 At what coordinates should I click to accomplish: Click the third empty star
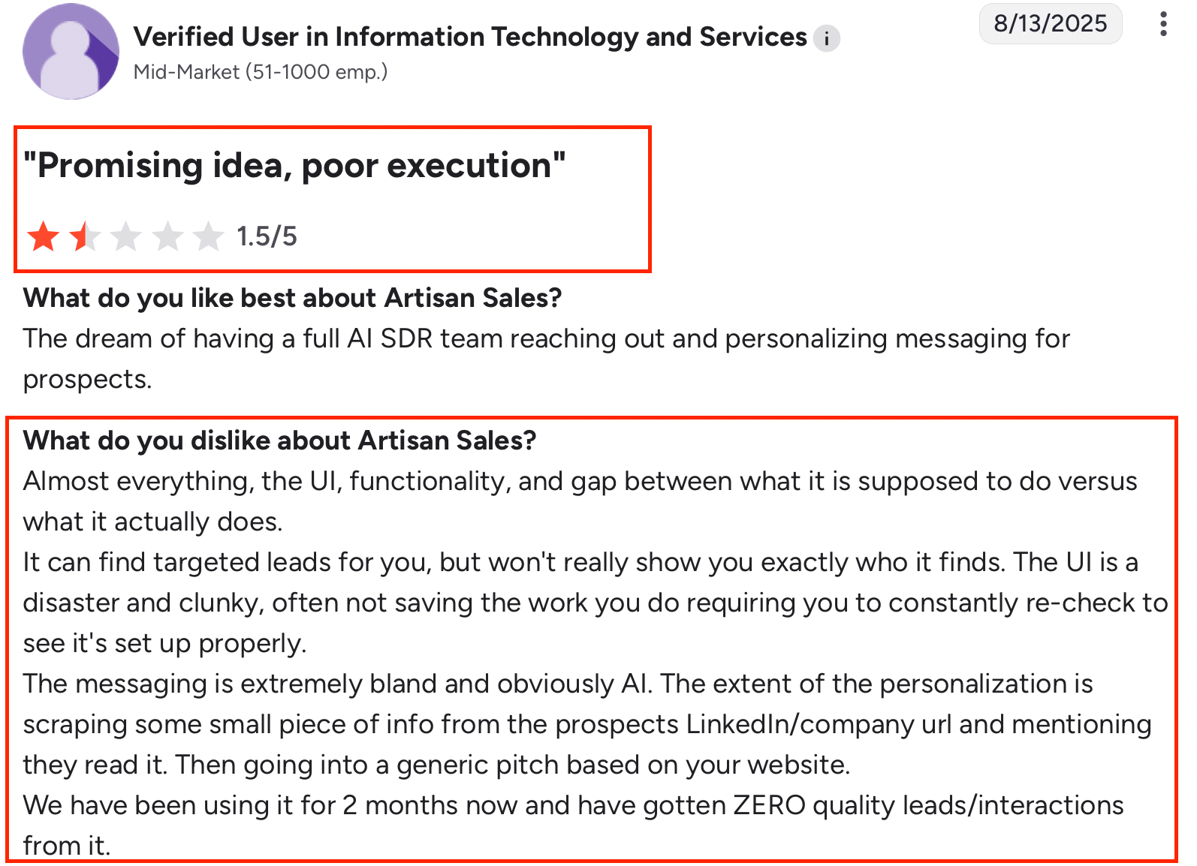click(125, 236)
